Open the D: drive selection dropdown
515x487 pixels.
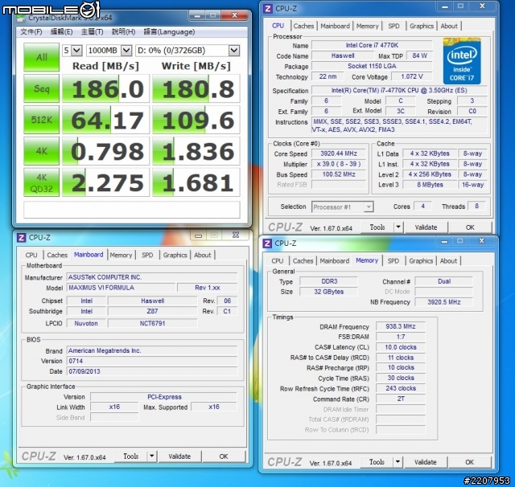(187, 51)
